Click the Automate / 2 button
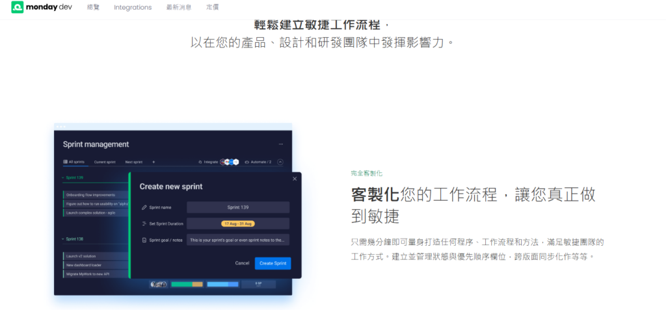This screenshot has width=666, height=310. 258,162
